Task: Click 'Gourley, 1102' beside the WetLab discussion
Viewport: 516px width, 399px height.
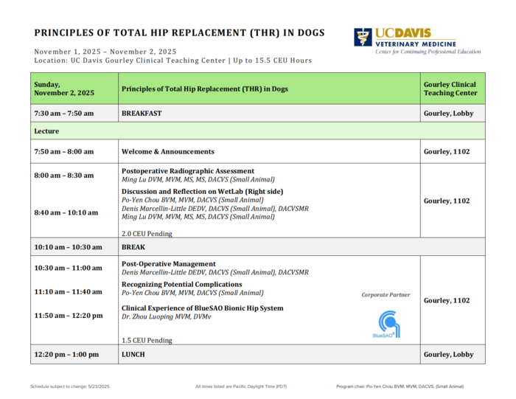Action: [x=447, y=201]
